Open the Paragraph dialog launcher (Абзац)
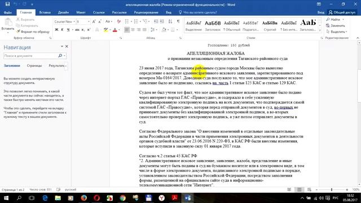361x203 pixels. 180,38
